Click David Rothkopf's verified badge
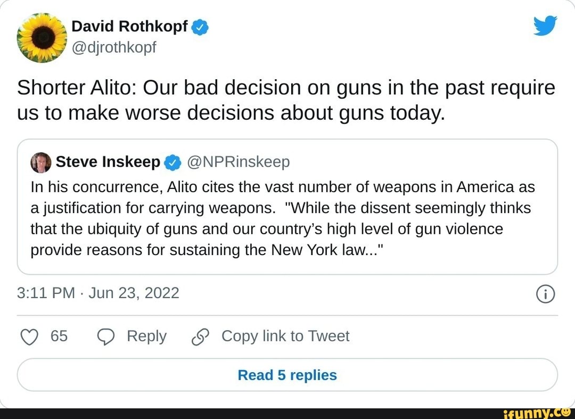The height and width of the screenshot is (419, 575). [x=200, y=26]
